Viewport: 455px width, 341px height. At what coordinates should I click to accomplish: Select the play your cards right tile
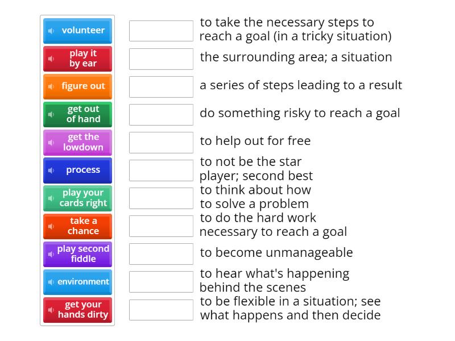77,198
